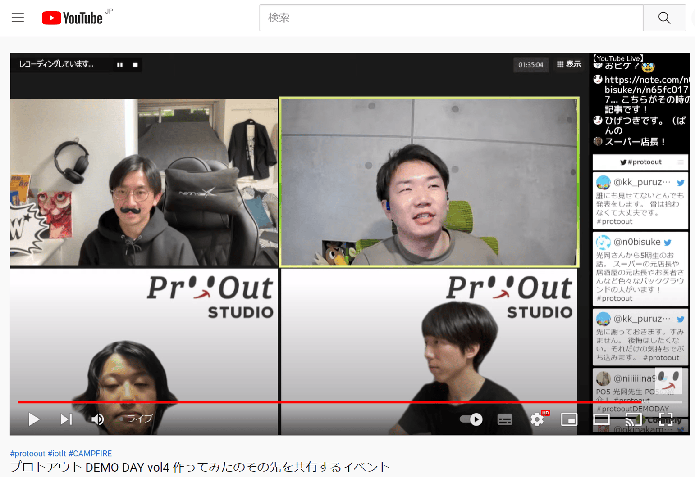Toggle subtitles/closed captions

click(504, 419)
